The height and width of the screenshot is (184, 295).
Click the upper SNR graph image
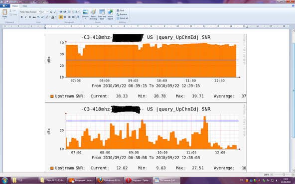pyautogui.click(x=146, y=68)
